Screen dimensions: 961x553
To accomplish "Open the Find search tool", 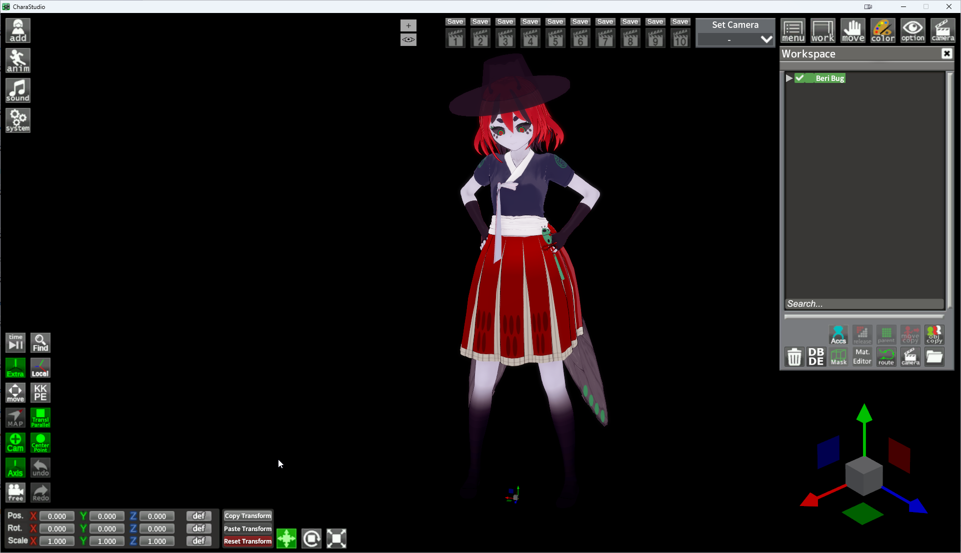I will point(40,343).
